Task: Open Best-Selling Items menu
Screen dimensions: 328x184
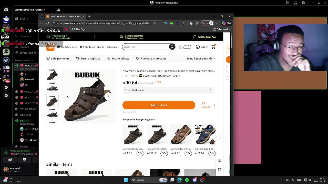Action: (67, 47)
